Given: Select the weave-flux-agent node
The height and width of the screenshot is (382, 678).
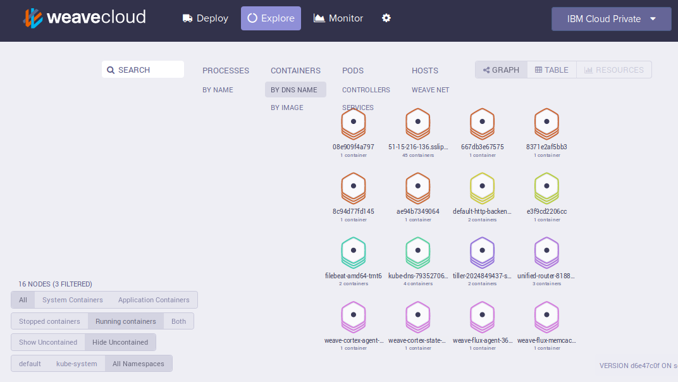Looking at the screenshot, I should click(482, 317).
